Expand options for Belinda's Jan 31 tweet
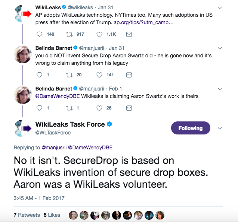238x222 pixels. [x=220, y=48]
